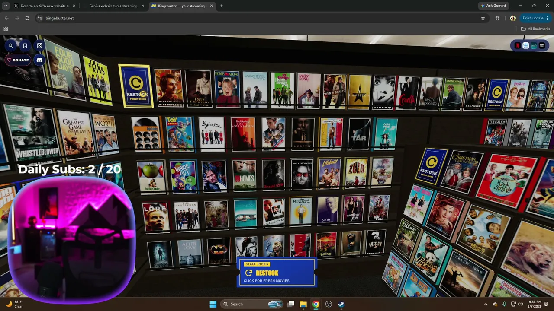Pick the Hamilton movie poster
554x311 pixels.
point(360,92)
